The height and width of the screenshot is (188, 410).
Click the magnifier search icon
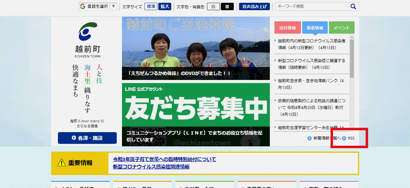tap(353, 6)
